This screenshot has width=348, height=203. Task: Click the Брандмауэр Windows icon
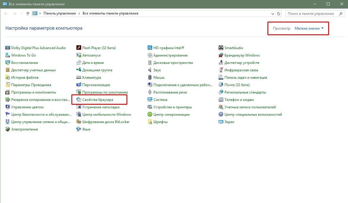coord(221,55)
